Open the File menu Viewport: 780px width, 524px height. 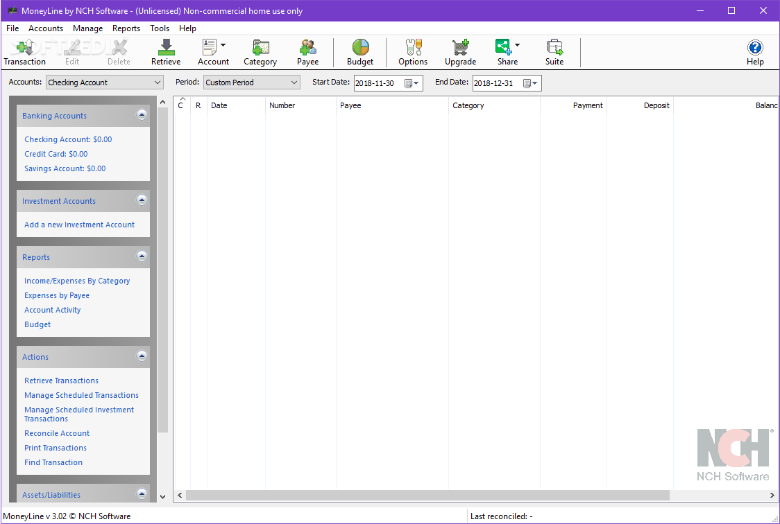pos(12,28)
